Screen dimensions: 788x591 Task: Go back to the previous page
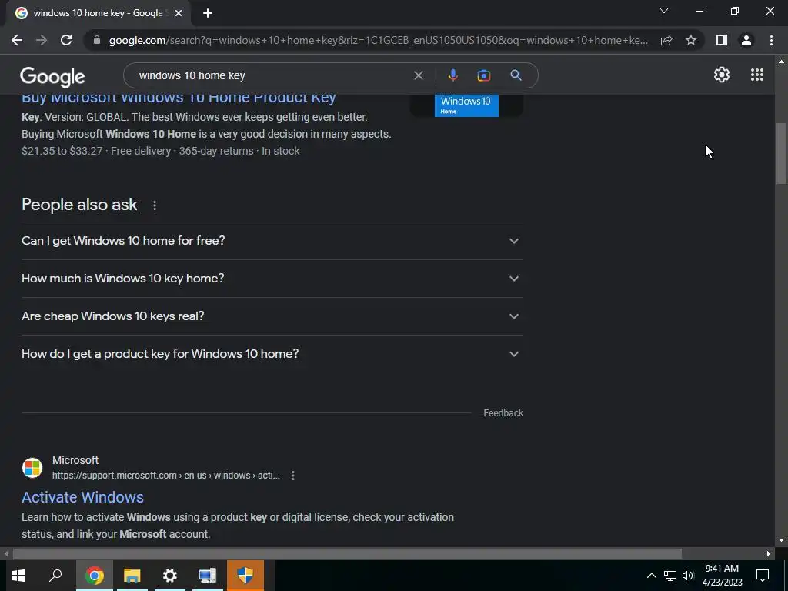pyautogui.click(x=17, y=40)
